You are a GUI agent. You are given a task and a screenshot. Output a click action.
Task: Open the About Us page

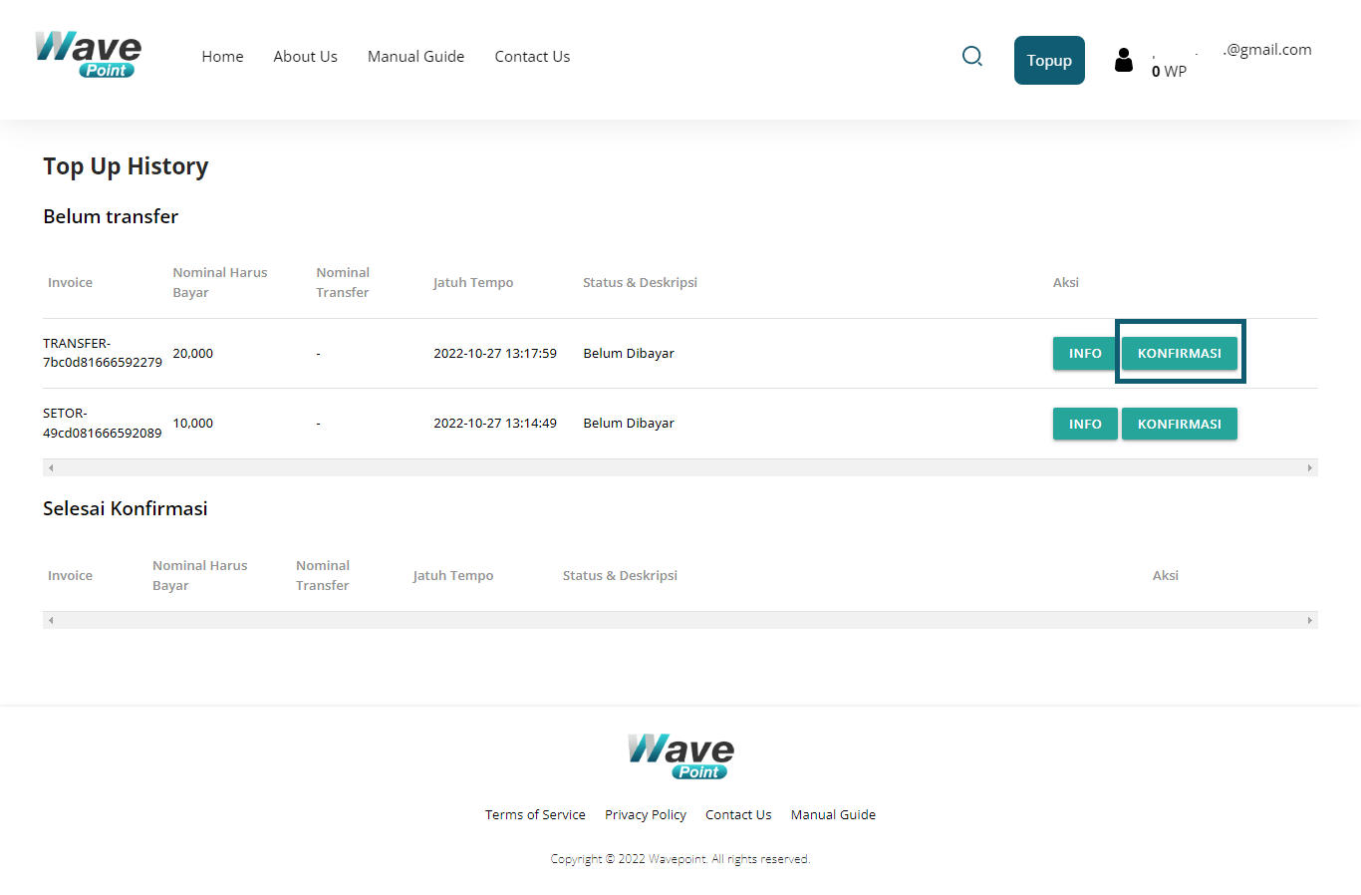tap(305, 57)
